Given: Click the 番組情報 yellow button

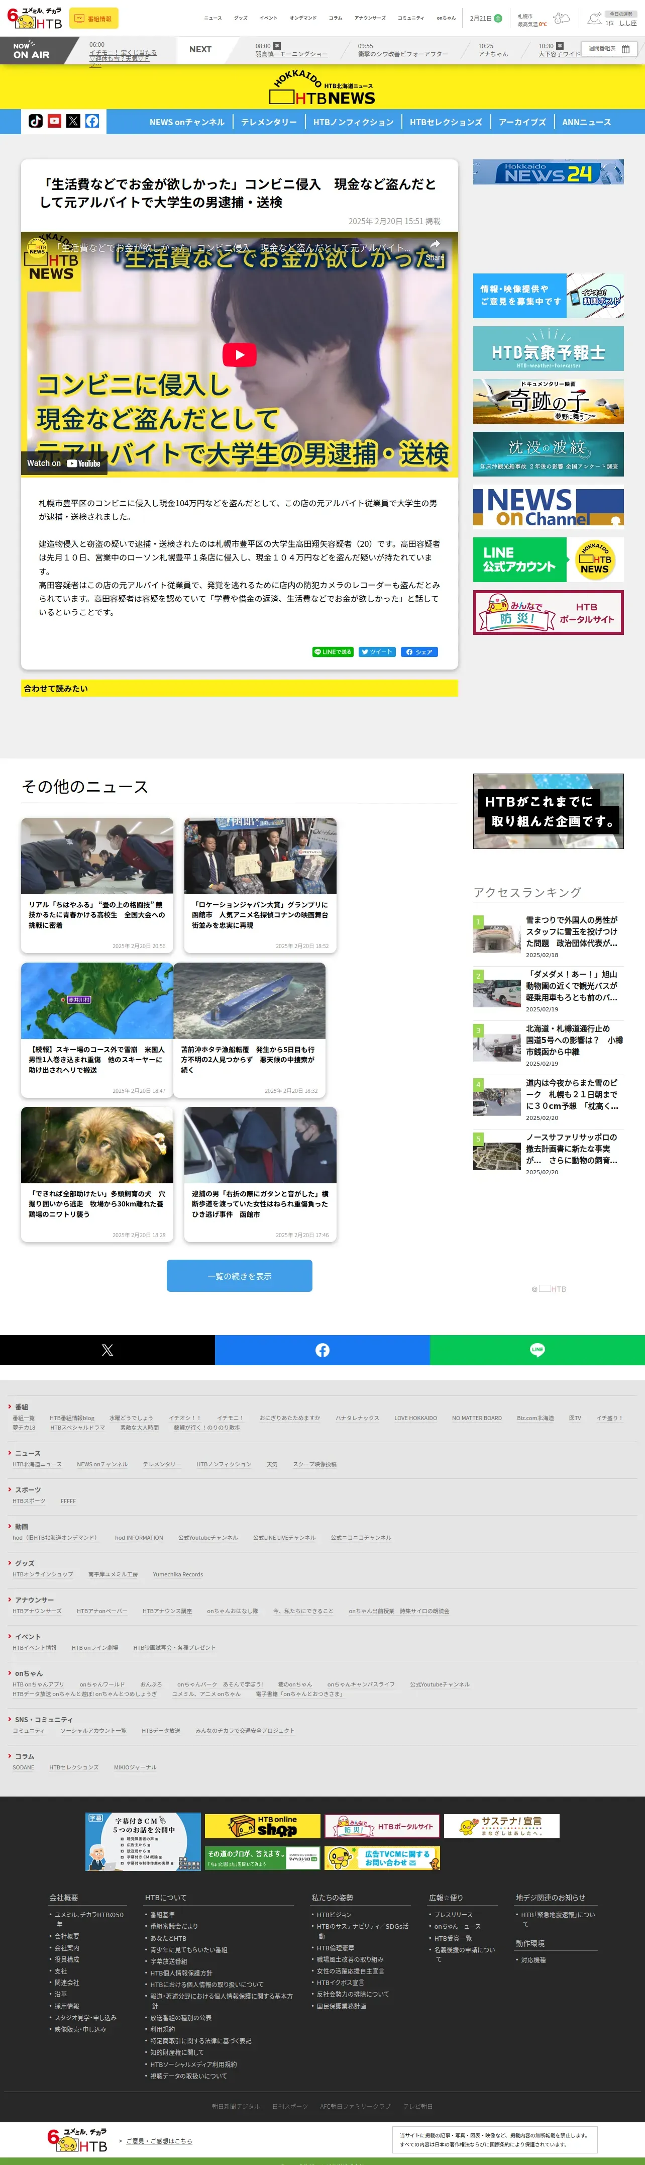Looking at the screenshot, I should point(93,19).
